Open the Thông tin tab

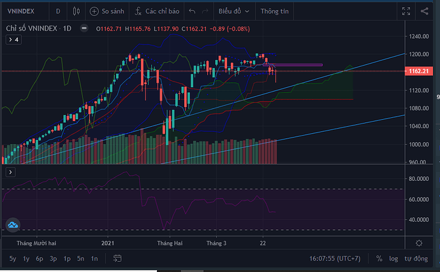coord(274,11)
